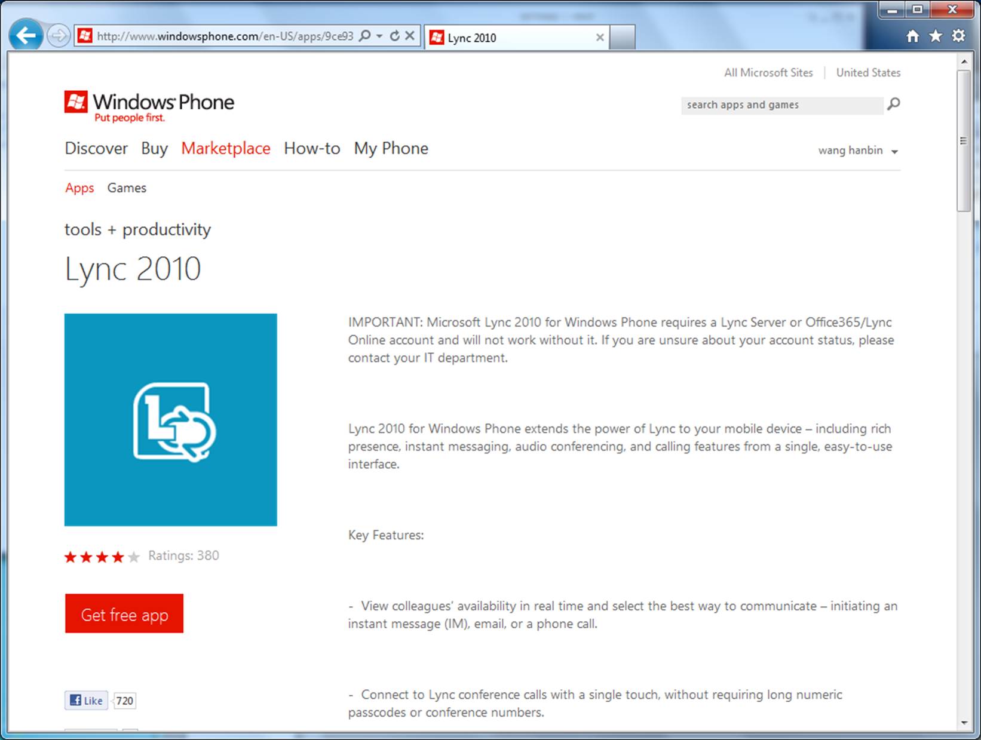Image resolution: width=981 pixels, height=740 pixels.
Task: Click the Facebook Like button
Action: (x=86, y=701)
